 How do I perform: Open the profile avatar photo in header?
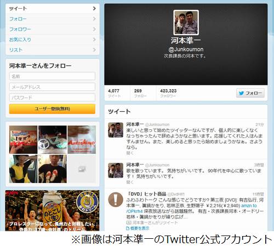click(186, 22)
